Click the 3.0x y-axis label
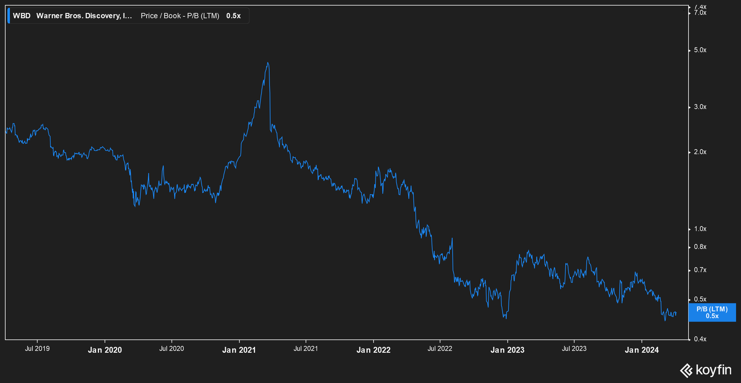Viewport: 741px width, 383px height. tap(700, 107)
